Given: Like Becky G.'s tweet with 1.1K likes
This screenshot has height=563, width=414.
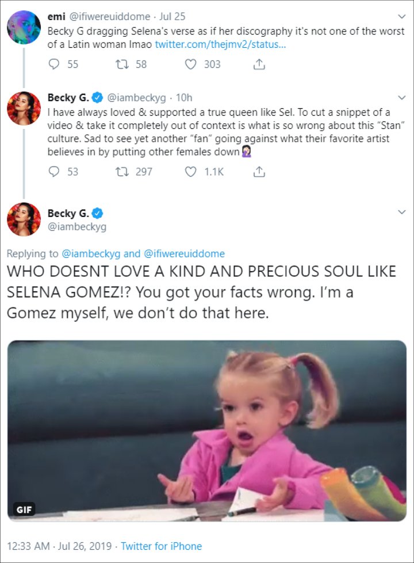Looking at the screenshot, I should [x=190, y=172].
